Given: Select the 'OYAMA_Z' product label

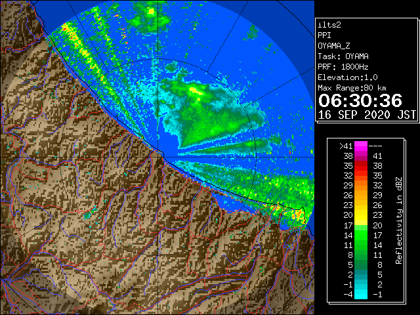Looking at the screenshot, I should coord(334,46).
